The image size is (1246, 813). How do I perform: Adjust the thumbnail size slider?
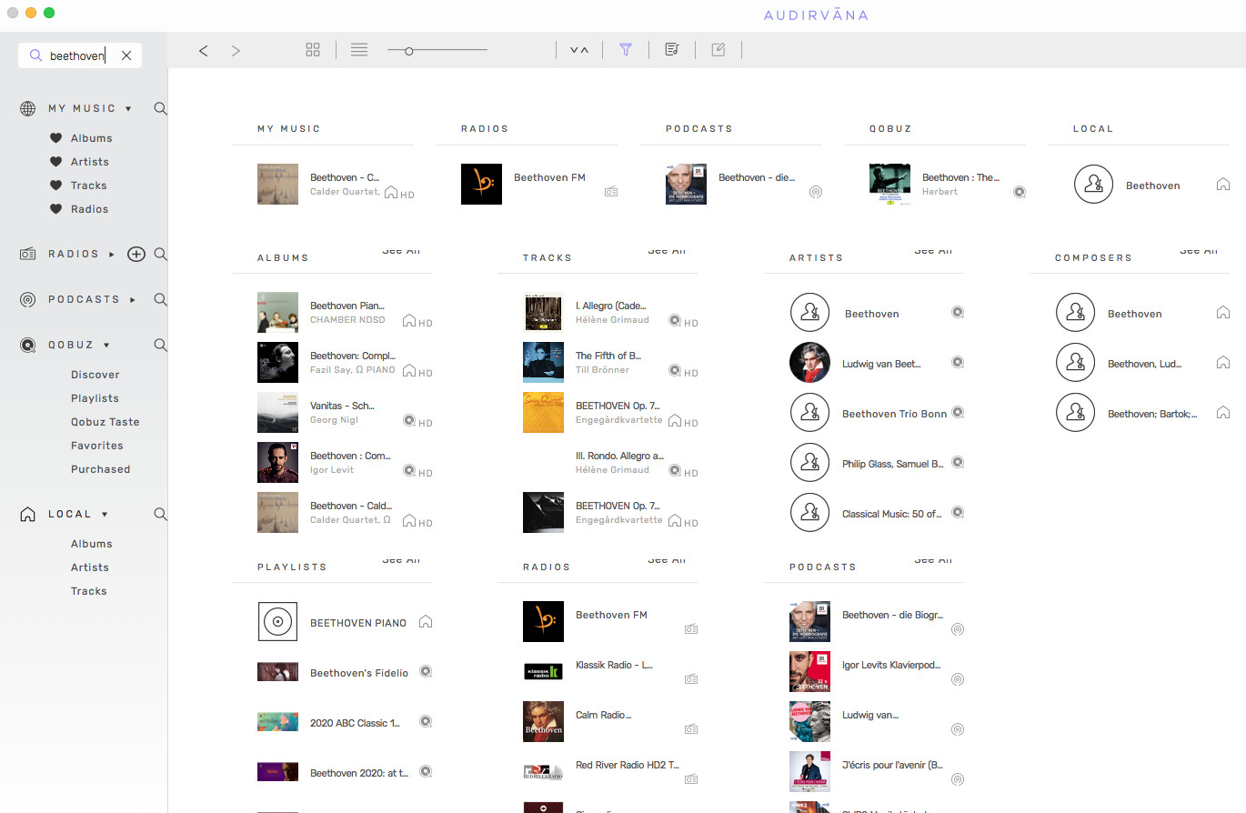[409, 51]
